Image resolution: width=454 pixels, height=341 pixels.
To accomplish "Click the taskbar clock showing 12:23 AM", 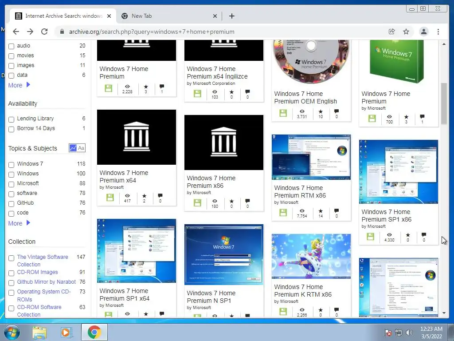I will pyautogui.click(x=431, y=333).
